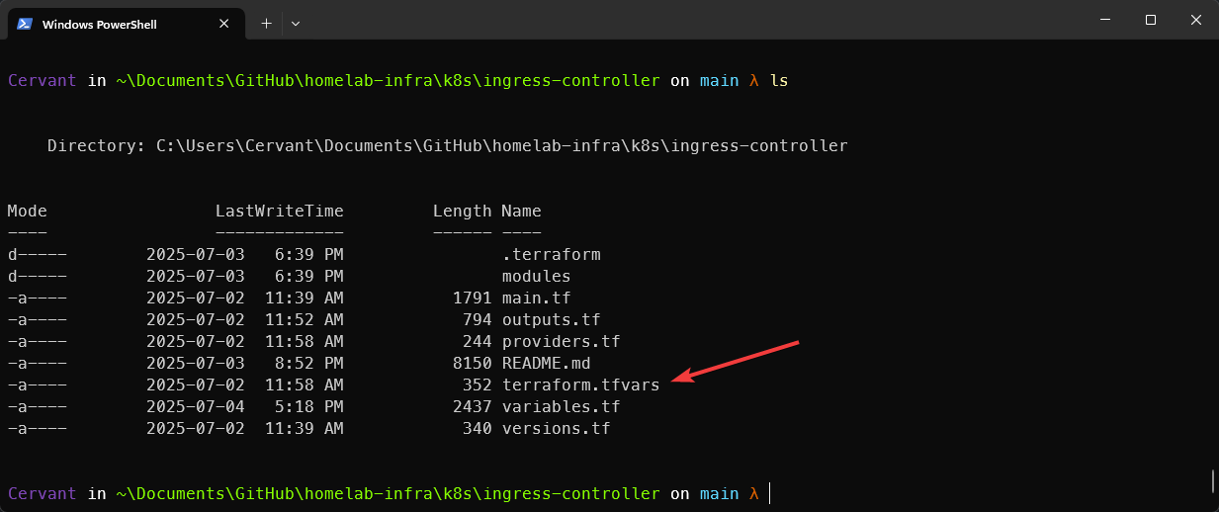Click the modules directory entry
The image size is (1219, 512).
pos(536,276)
